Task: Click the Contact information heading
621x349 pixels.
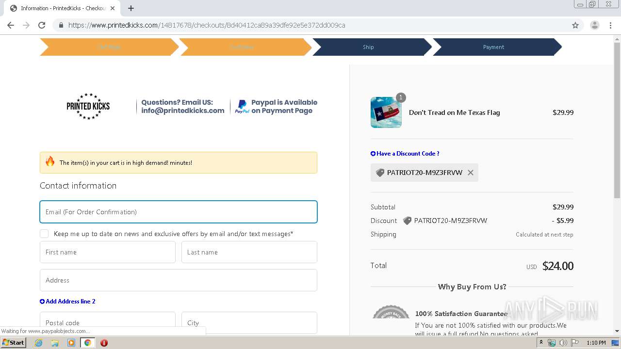Action: pos(78,186)
